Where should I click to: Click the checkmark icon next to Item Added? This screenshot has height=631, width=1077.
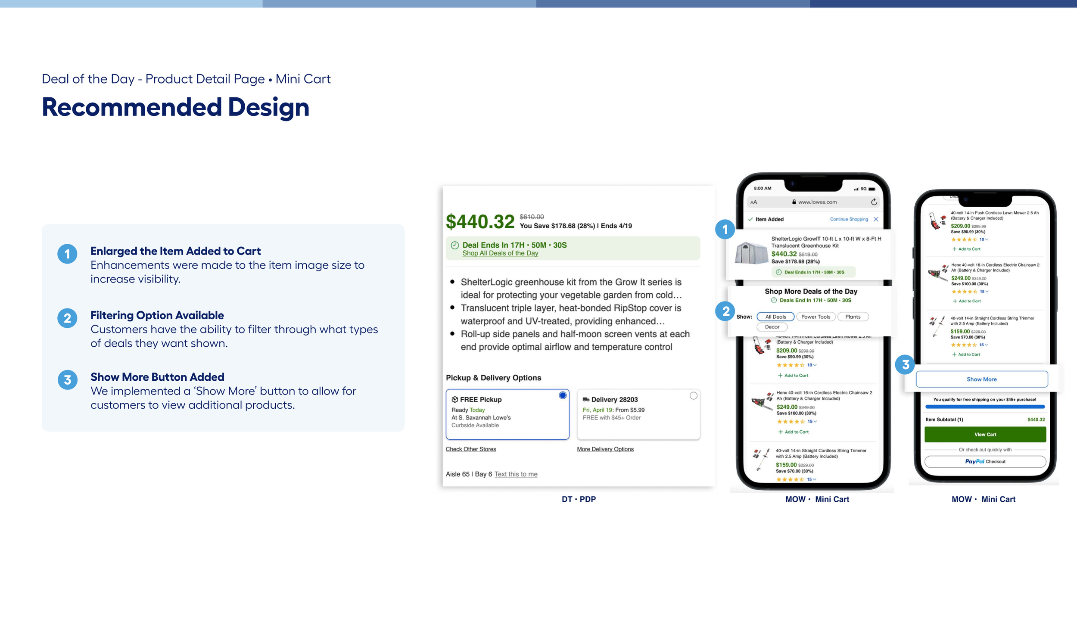[750, 219]
